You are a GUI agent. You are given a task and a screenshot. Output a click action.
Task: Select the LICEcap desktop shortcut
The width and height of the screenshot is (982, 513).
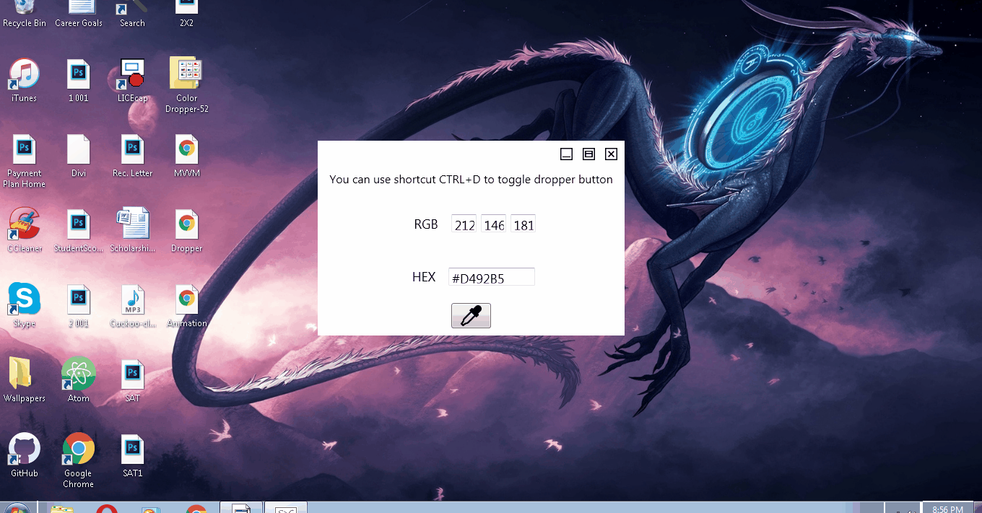[x=132, y=81]
